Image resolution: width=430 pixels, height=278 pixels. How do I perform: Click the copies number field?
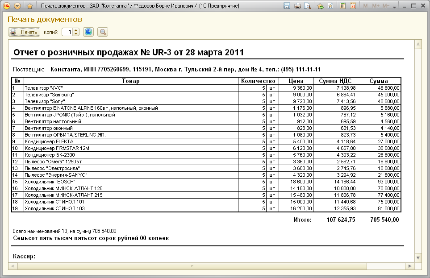67,32
